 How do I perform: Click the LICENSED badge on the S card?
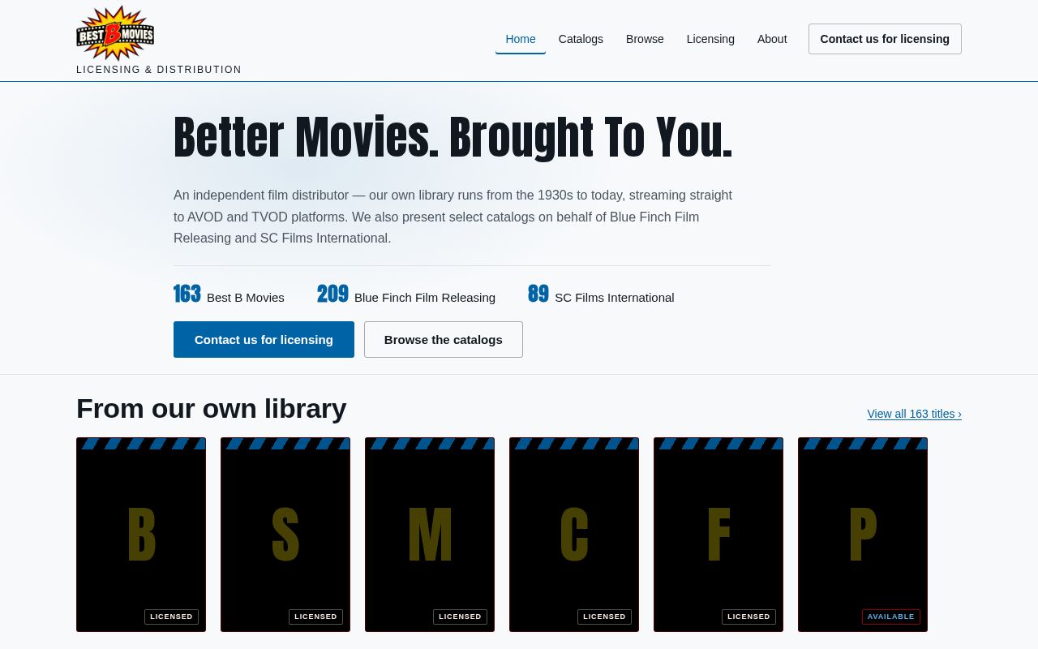[x=315, y=617]
